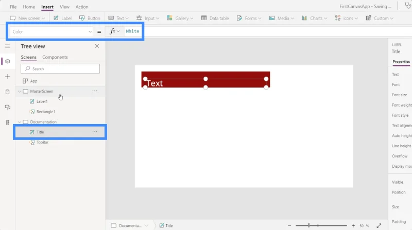The image size is (412, 230).
Task: Open Title more options ellipsis
Action: pyautogui.click(x=95, y=132)
